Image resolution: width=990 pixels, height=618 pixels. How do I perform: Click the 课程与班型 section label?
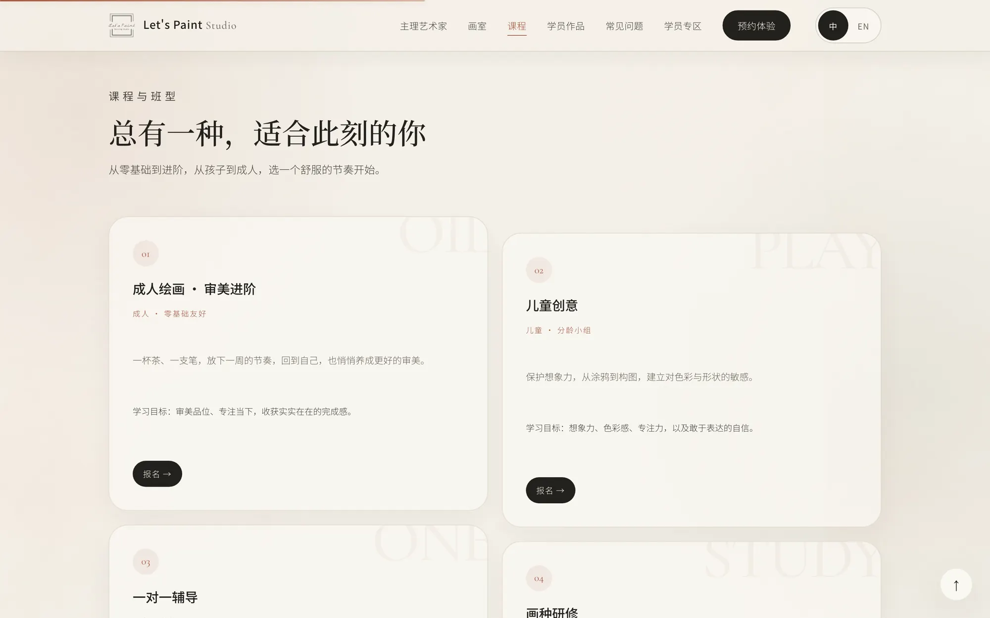coord(143,96)
